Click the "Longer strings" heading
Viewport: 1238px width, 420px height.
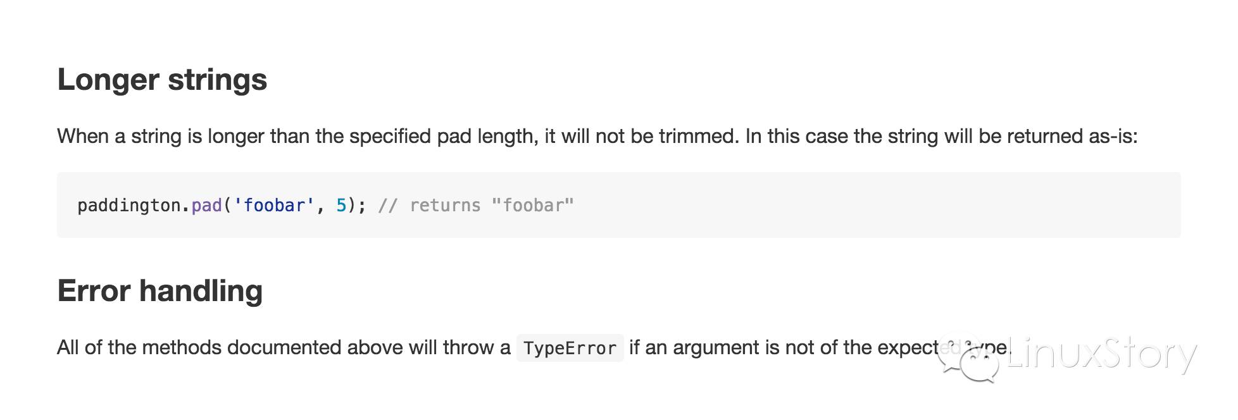coord(162,80)
